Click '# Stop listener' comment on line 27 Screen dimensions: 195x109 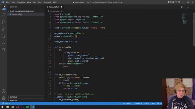coord(72,86)
